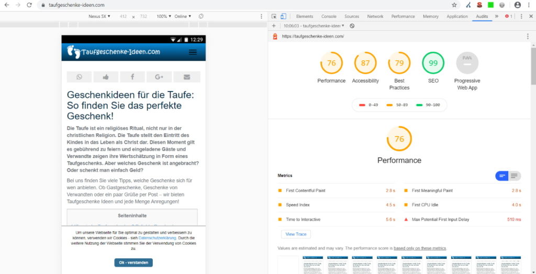Start a new audit with plus
The height and width of the screenshot is (274, 536).
274,26
